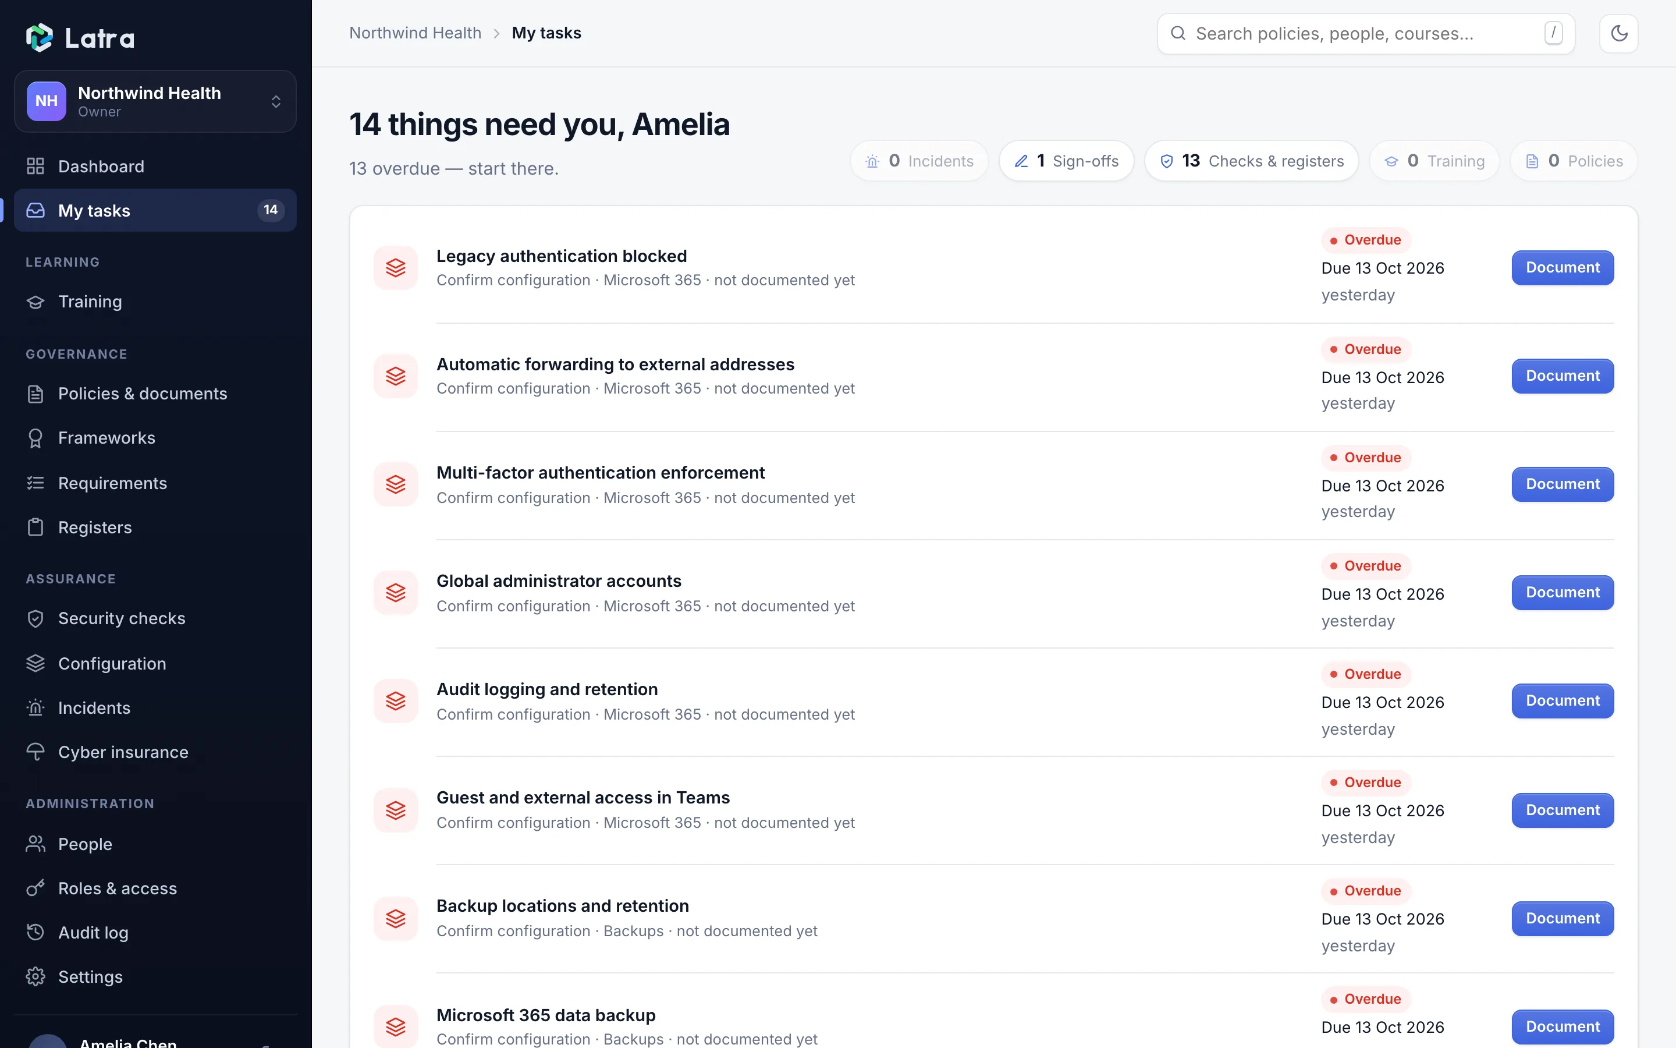This screenshot has height=1048, width=1676.
Task: Click the Frameworks ribbon icon
Action: pos(35,438)
